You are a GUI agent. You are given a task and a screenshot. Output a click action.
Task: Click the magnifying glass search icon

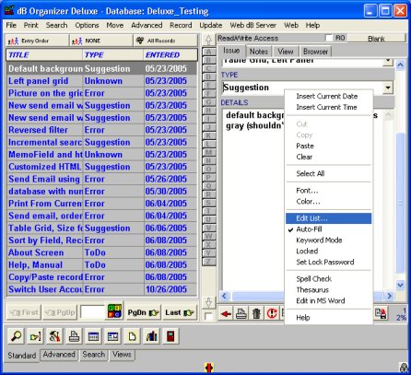(x=17, y=336)
